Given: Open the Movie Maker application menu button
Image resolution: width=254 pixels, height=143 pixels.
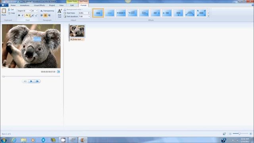Looking at the screenshot, I should coord(4,5).
